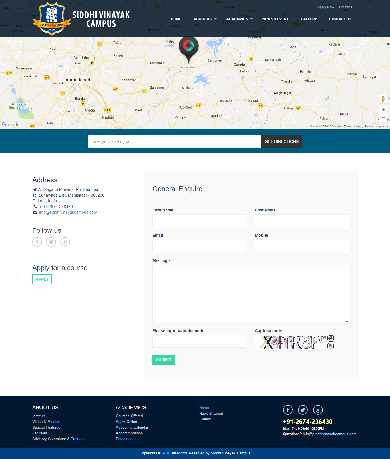390x459 pixels.
Task: Click the footer questions email link
Action: click(x=330, y=434)
